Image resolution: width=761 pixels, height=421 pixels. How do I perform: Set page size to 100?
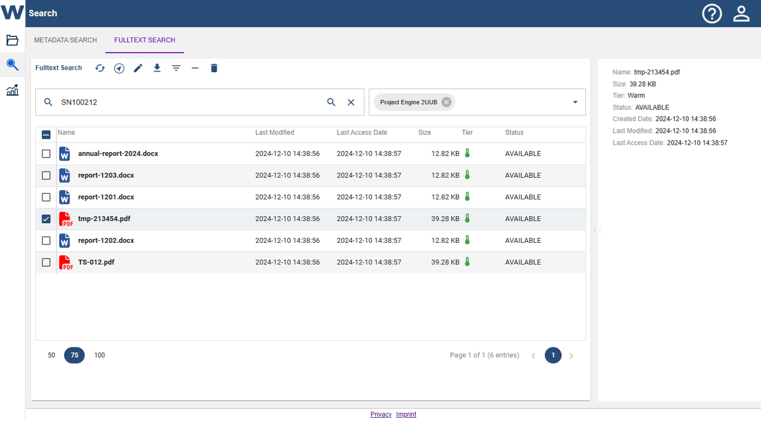100,355
